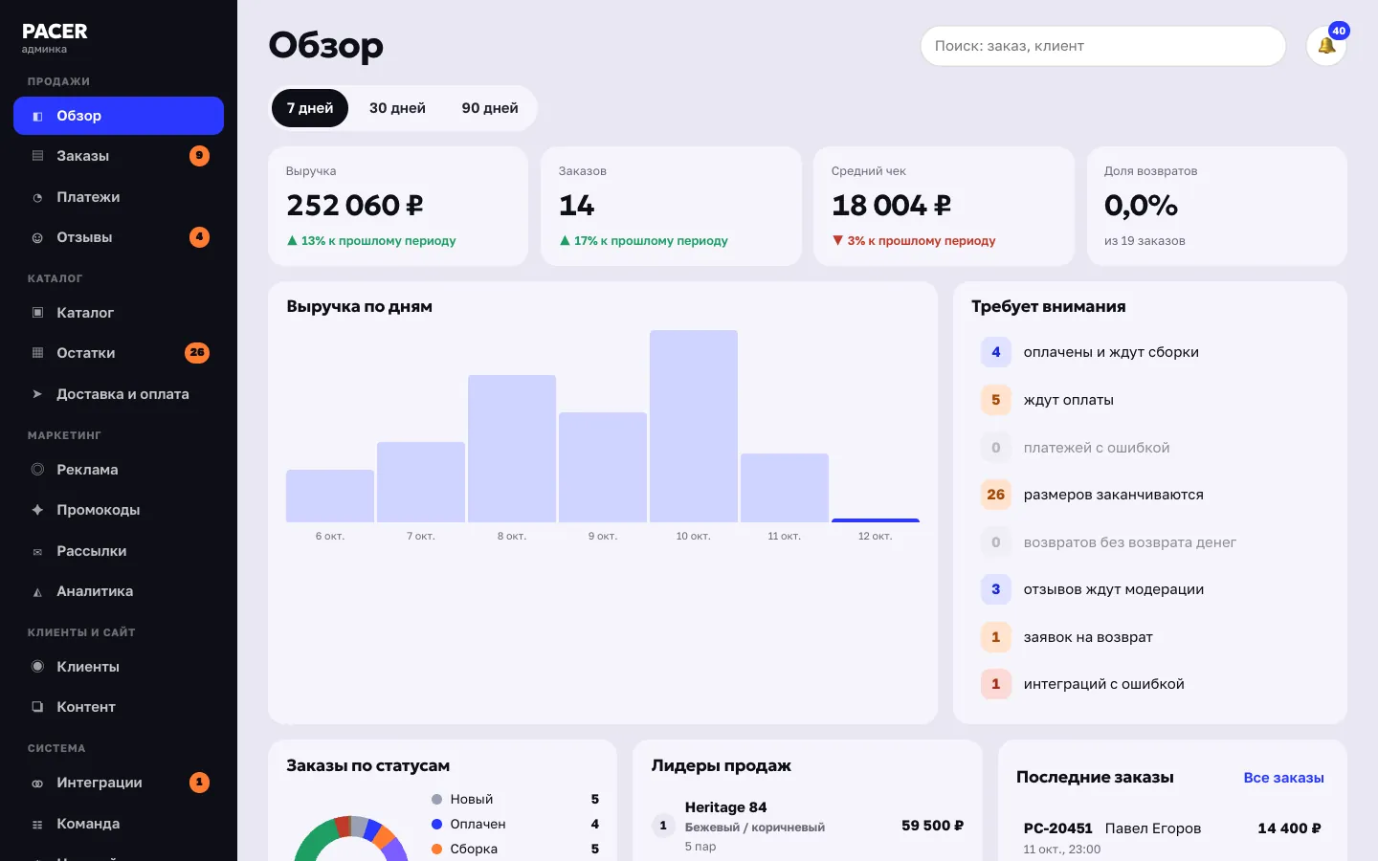Open Заказы in the sidebar
The height and width of the screenshot is (861, 1378).
119,156
